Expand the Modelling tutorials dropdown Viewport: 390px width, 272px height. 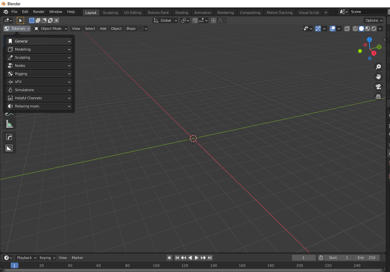pyautogui.click(x=39, y=49)
